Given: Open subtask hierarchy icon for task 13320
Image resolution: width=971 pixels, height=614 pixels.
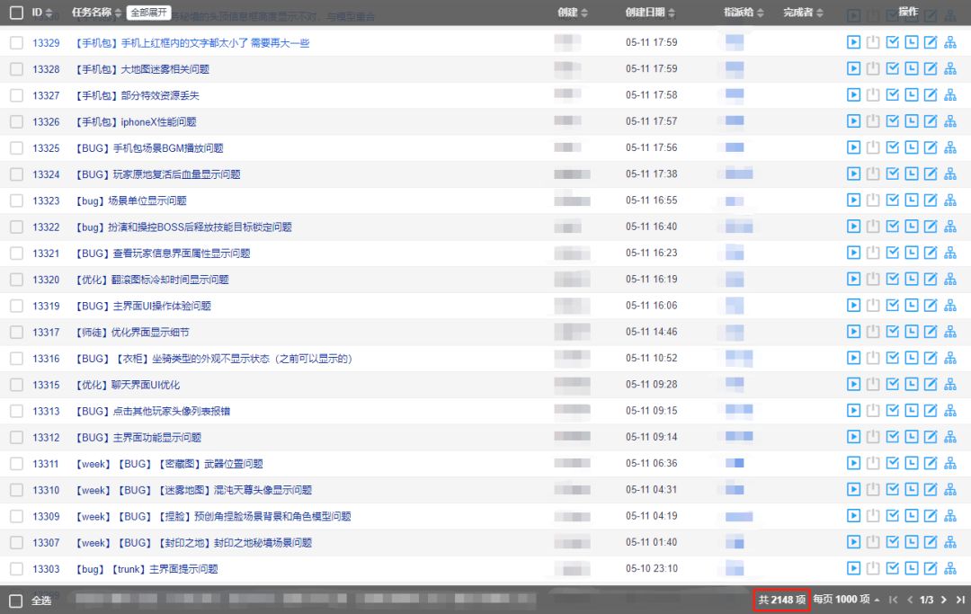Looking at the screenshot, I should click(950, 280).
